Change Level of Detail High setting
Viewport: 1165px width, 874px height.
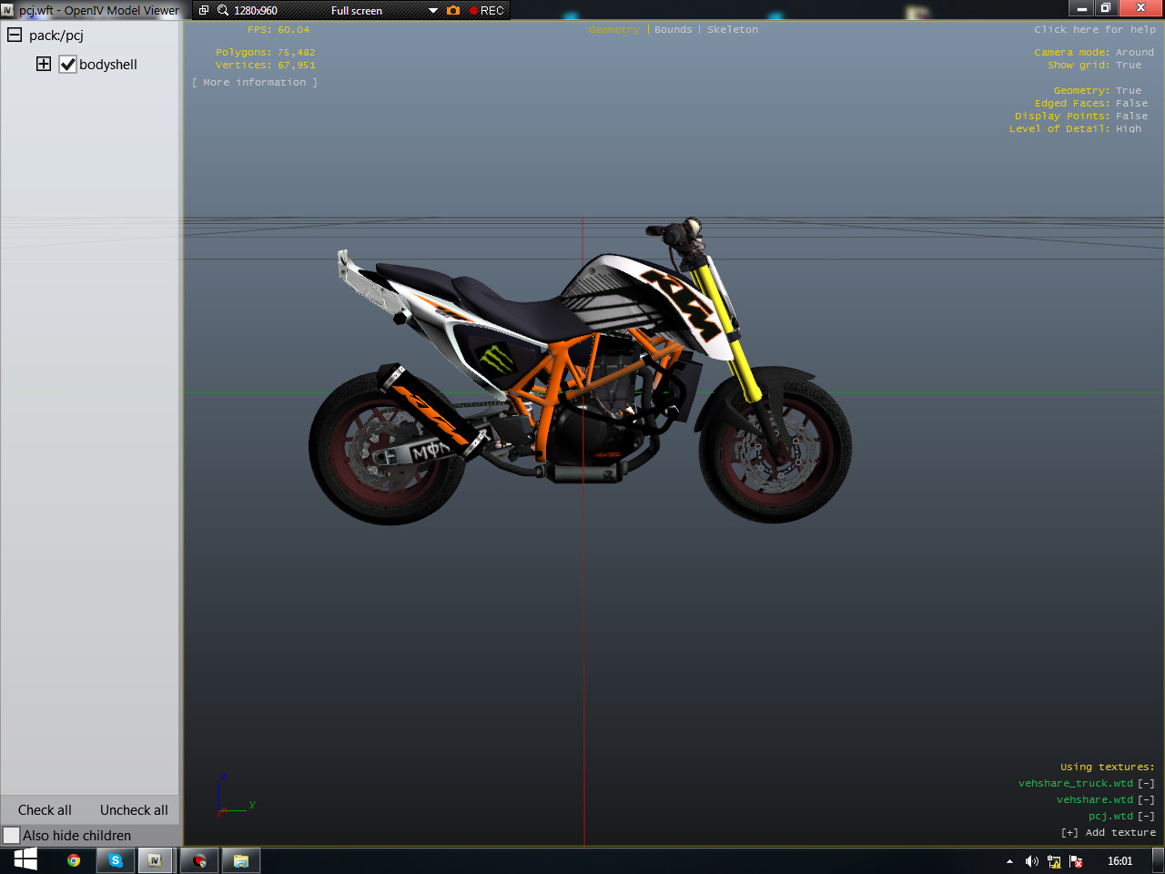[x=1075, y=128]
